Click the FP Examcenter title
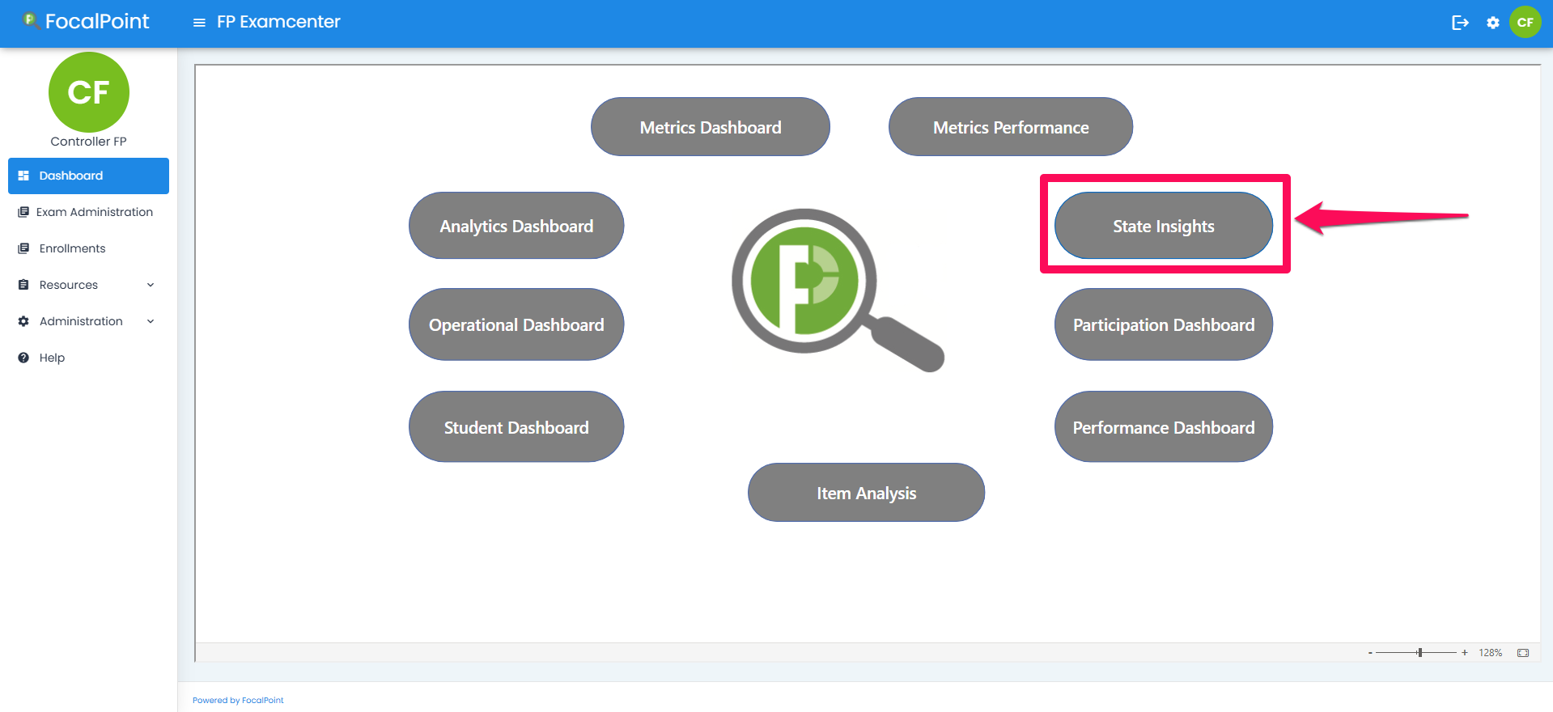 point(278,22)
